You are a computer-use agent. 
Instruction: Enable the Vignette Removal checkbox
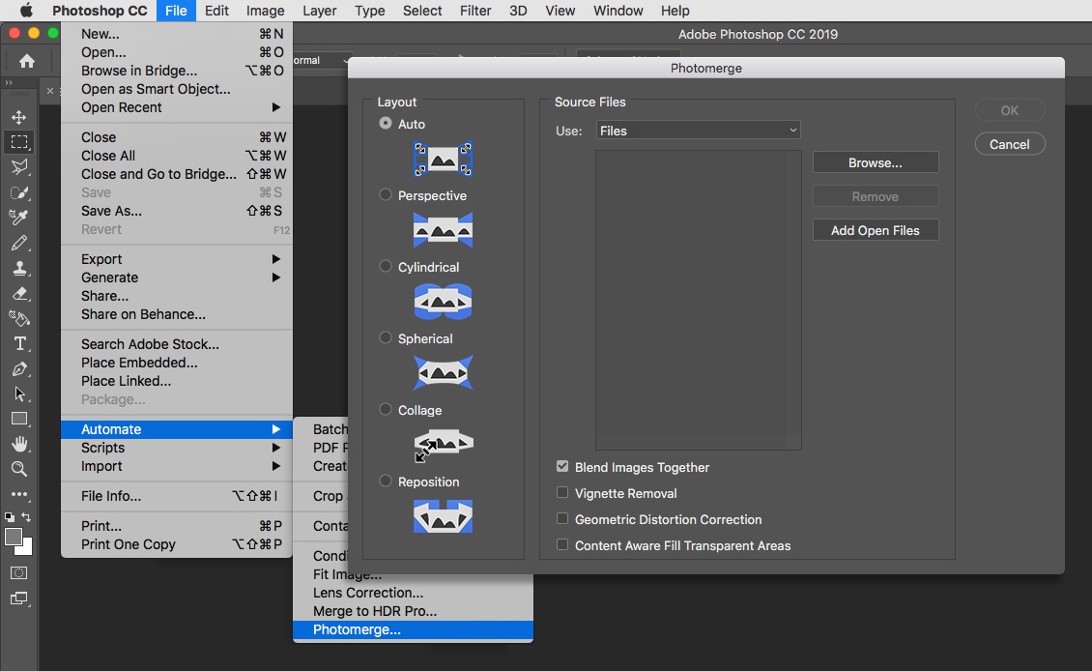[x=562, y=493]
